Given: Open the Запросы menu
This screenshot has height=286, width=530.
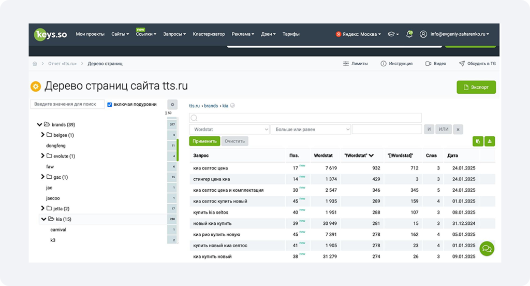Looking at the screenshot, I should 174,34.
